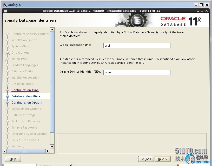Open the installer window menu icon
This screenshot has width=212, height=166.
[5, 11]
